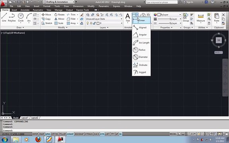Click the Array tool
The width and height of the screenshot is (229, 143).
[x=71, y=23]
